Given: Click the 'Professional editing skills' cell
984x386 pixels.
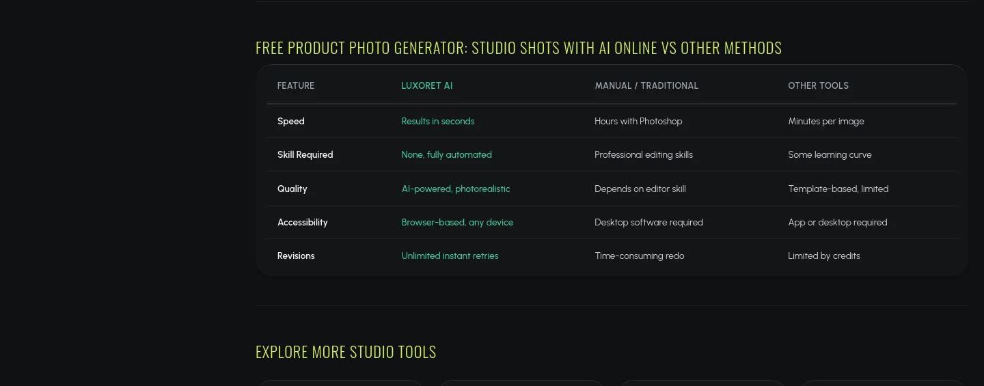Looking at the screenshot, I should (644, 154).
